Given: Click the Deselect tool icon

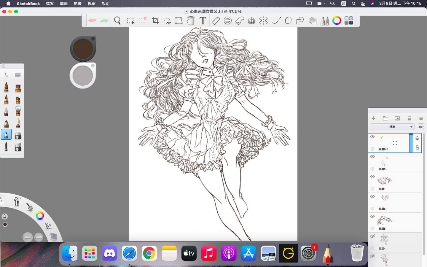Looking at the screenshot, I should pos(143,20).
